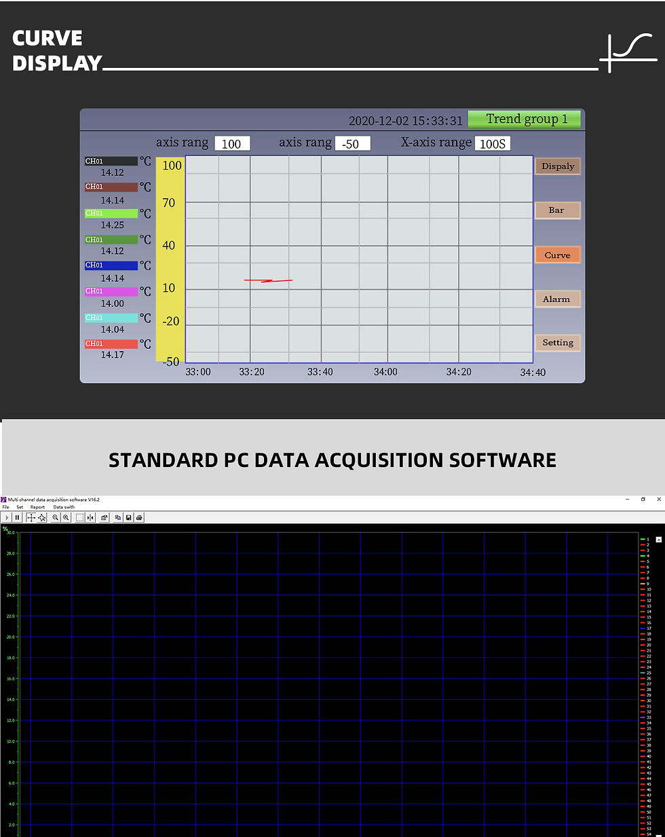Select the rectangle zoom selection tool

(79, 517)
